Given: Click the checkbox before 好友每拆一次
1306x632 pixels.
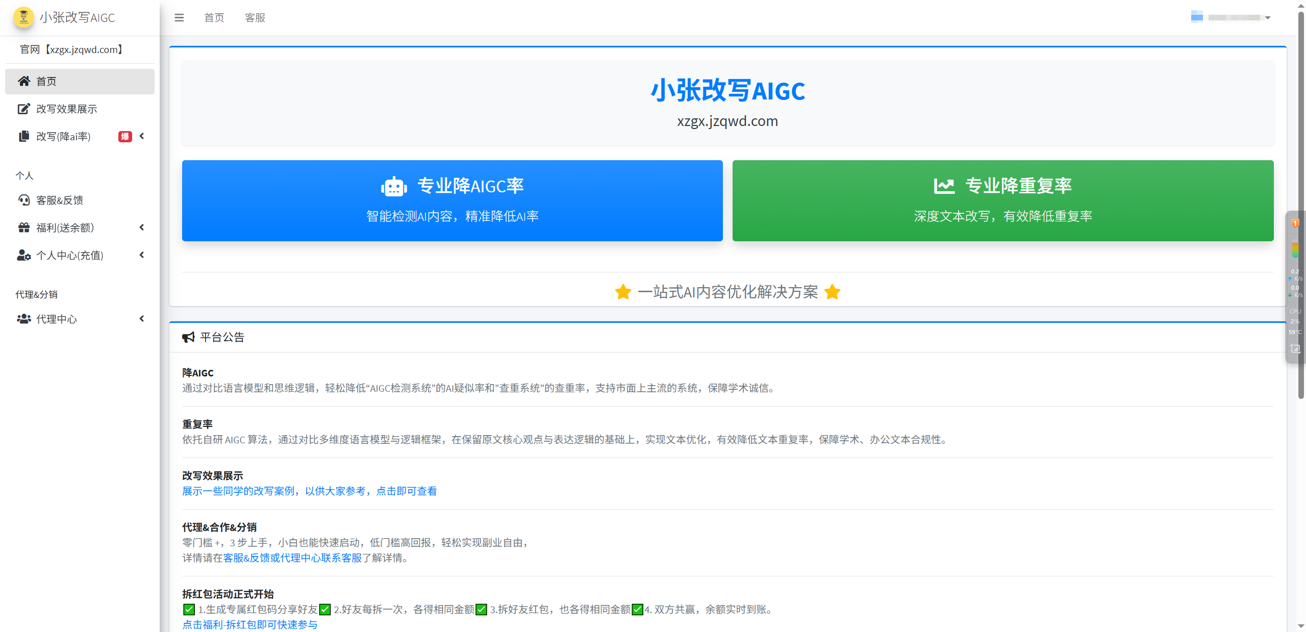Looking at the screenshot, I should [x=325, y=609].
